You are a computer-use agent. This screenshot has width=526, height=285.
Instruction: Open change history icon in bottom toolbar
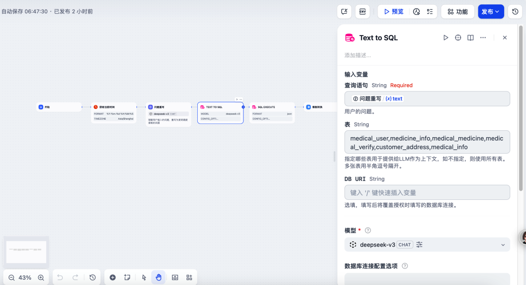tap(93, 278)
